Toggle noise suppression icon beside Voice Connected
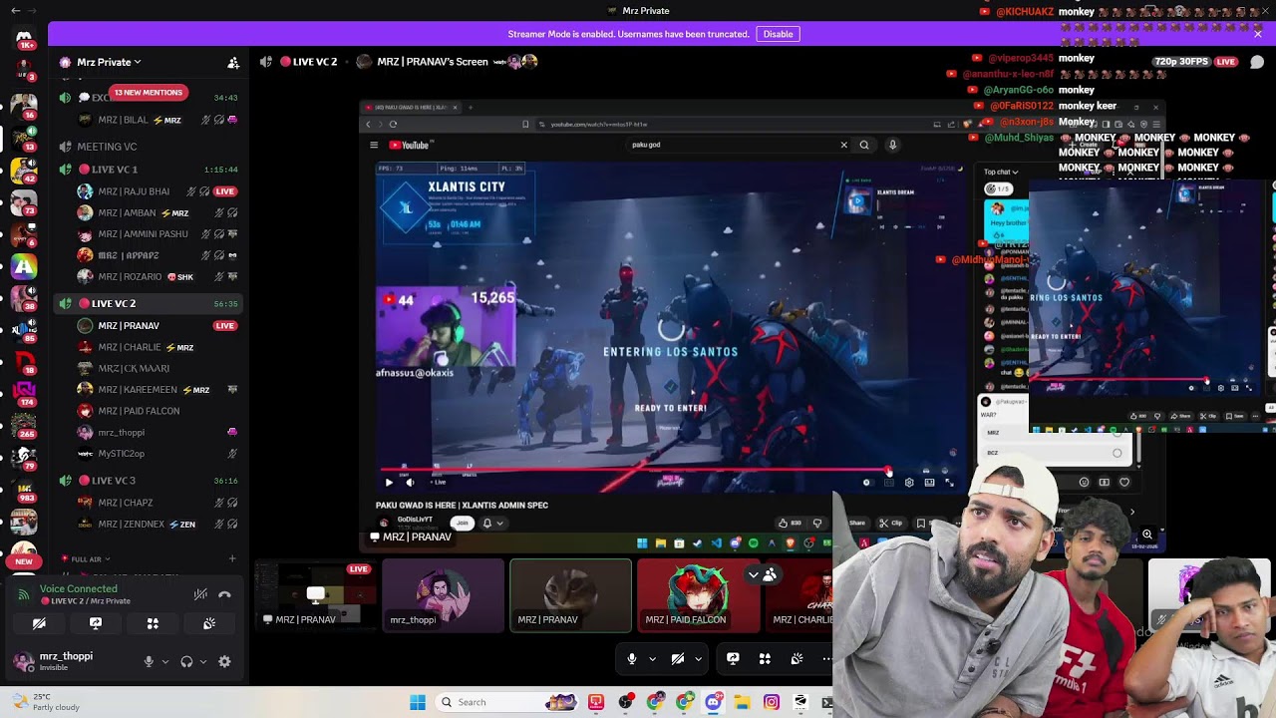 coord(200,594)
